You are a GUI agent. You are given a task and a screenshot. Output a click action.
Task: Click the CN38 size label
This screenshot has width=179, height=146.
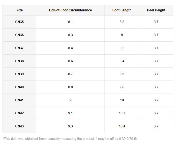coord(19,61)
